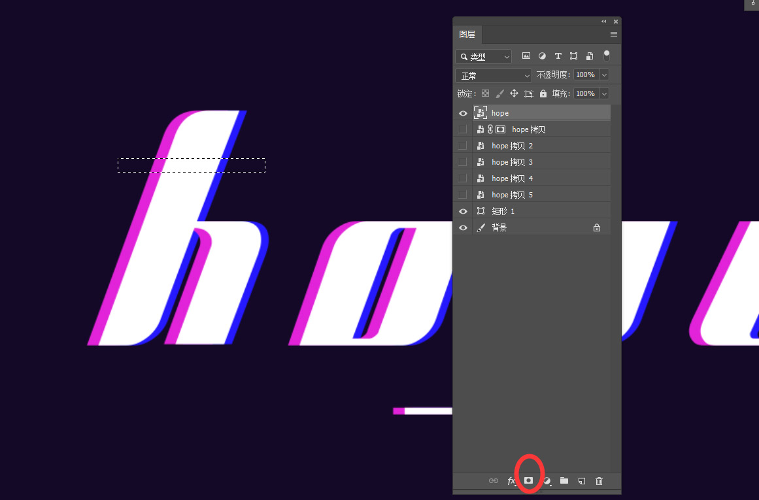
Task: Click the create new layer icon
Action: pos(582,480)
